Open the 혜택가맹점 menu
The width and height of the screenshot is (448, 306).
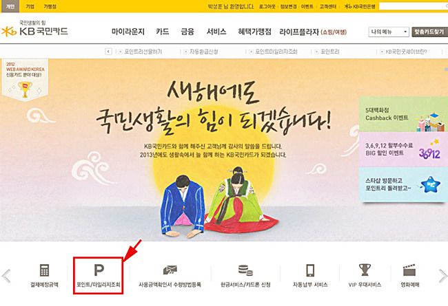(254, 32)
